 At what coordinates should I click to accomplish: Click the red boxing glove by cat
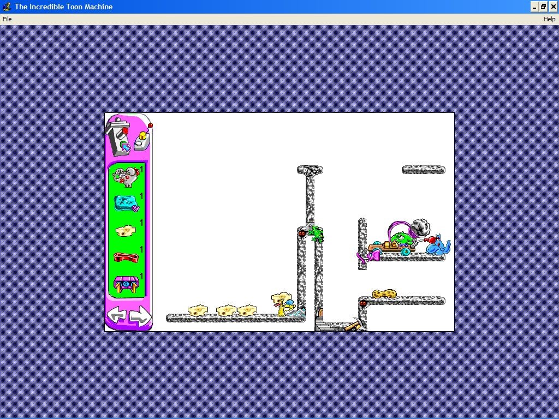[430, 240]
